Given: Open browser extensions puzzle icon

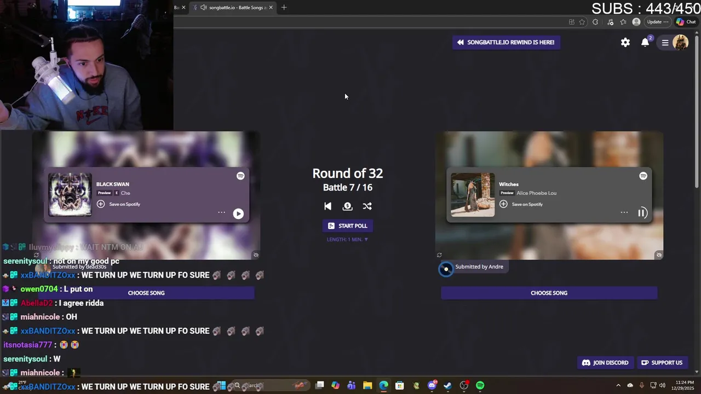Looking at the screenshot, I should click(x=595, y=22).
